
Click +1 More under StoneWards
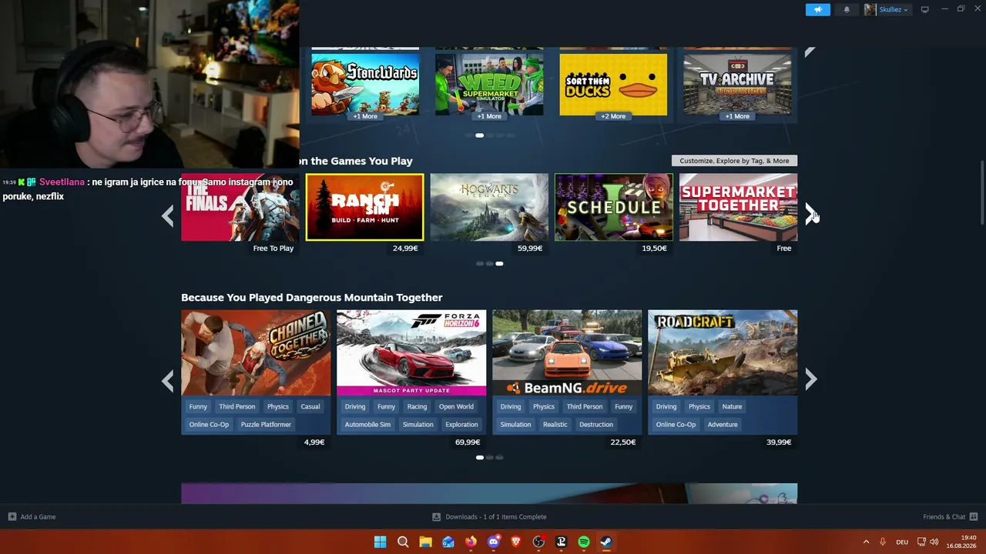point(365,116)
